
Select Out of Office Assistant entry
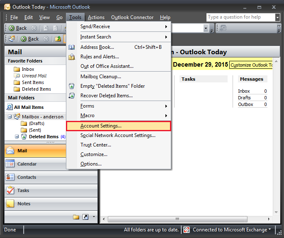pyautogui.click(x=119, y=66)
